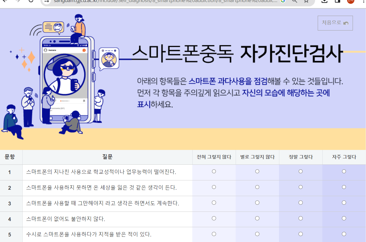Select '자주 그렇다' for question 1
The height and width of the screenshot is (242, 366).
click(344, 171)
